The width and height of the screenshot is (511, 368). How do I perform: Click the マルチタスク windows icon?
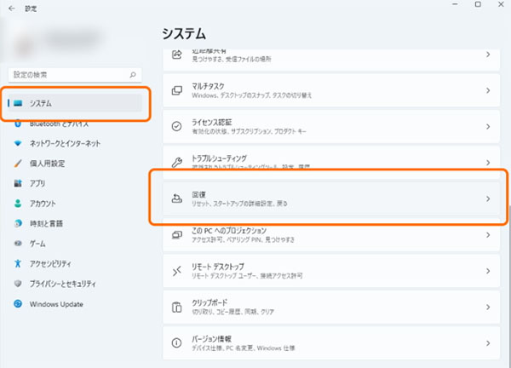tap(176, 90)
